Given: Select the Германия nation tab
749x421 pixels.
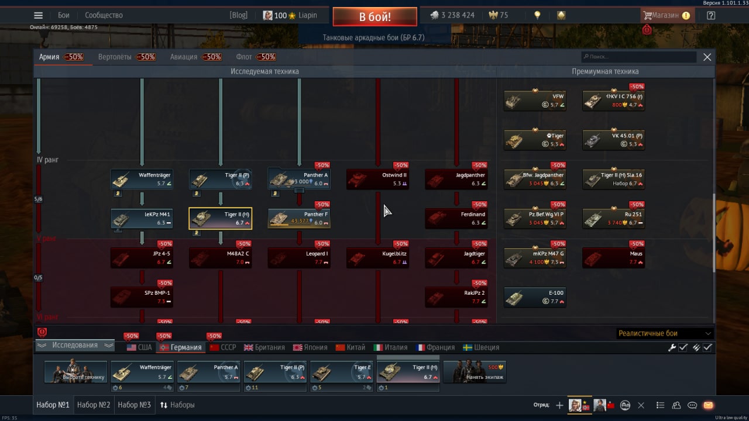Looking at the screenshot, I should [x=181, y=347].
